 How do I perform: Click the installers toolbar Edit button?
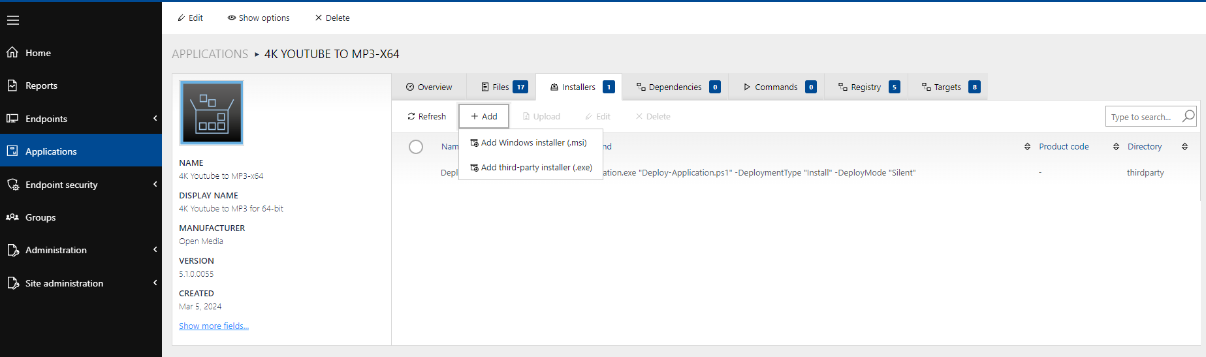597,116
